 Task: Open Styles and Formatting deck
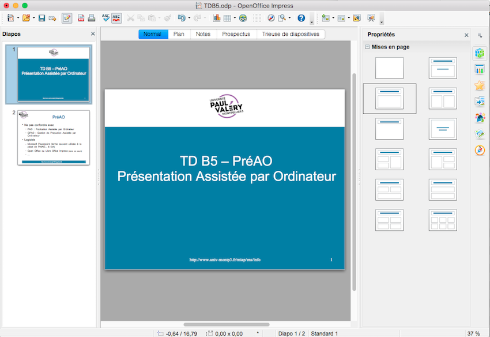(x=480, y=118)
